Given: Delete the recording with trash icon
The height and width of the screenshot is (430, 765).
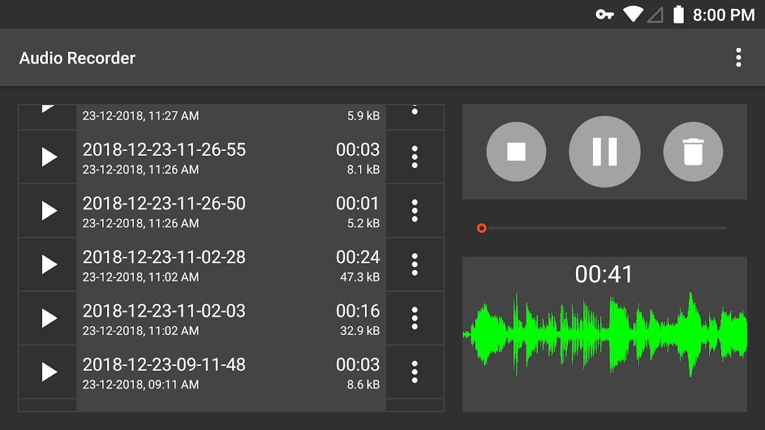Looking at the screenshot, I should [x=693, y=152].
